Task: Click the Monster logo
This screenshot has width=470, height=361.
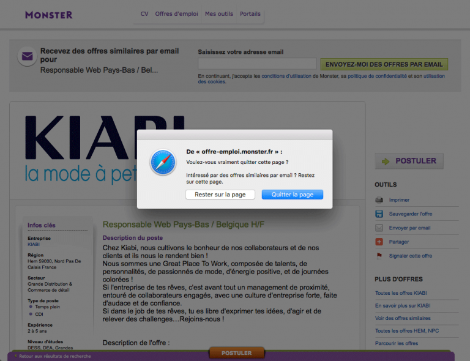Action: (x=49, y=15)
